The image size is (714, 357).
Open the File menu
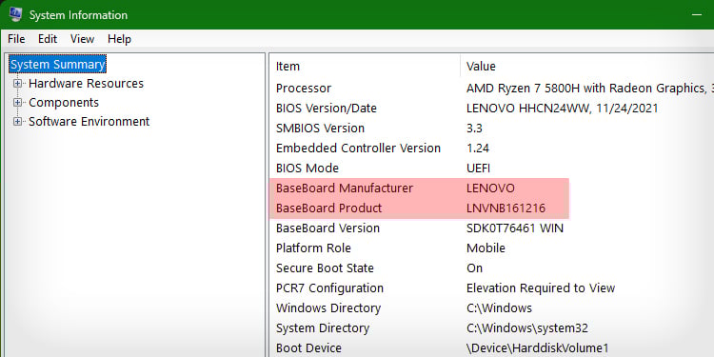click(x=16, y=39)
